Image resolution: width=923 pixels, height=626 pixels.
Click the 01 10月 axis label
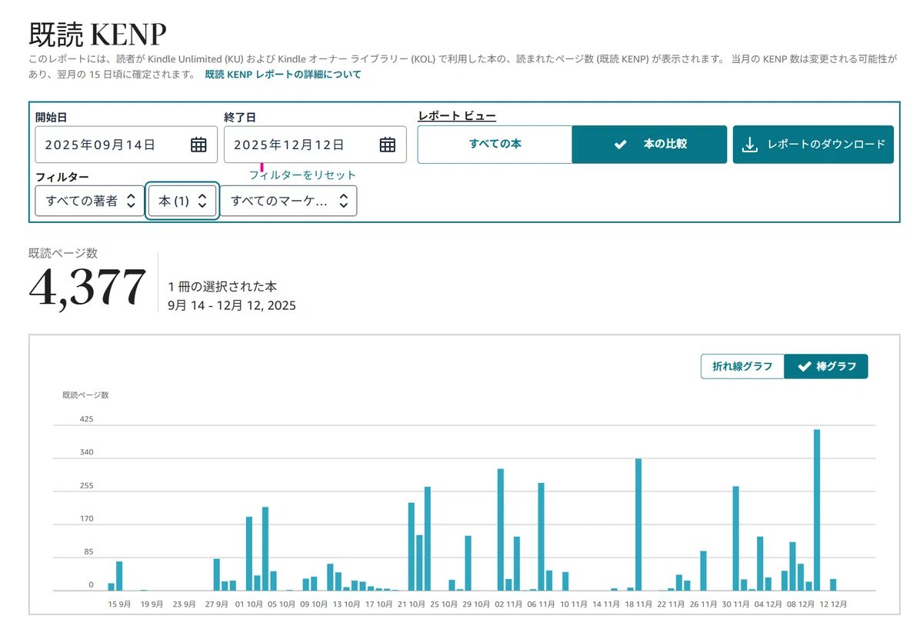(x=249, y=604)
